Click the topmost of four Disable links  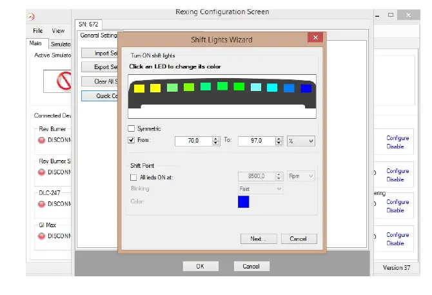click(x=395, y=147)
